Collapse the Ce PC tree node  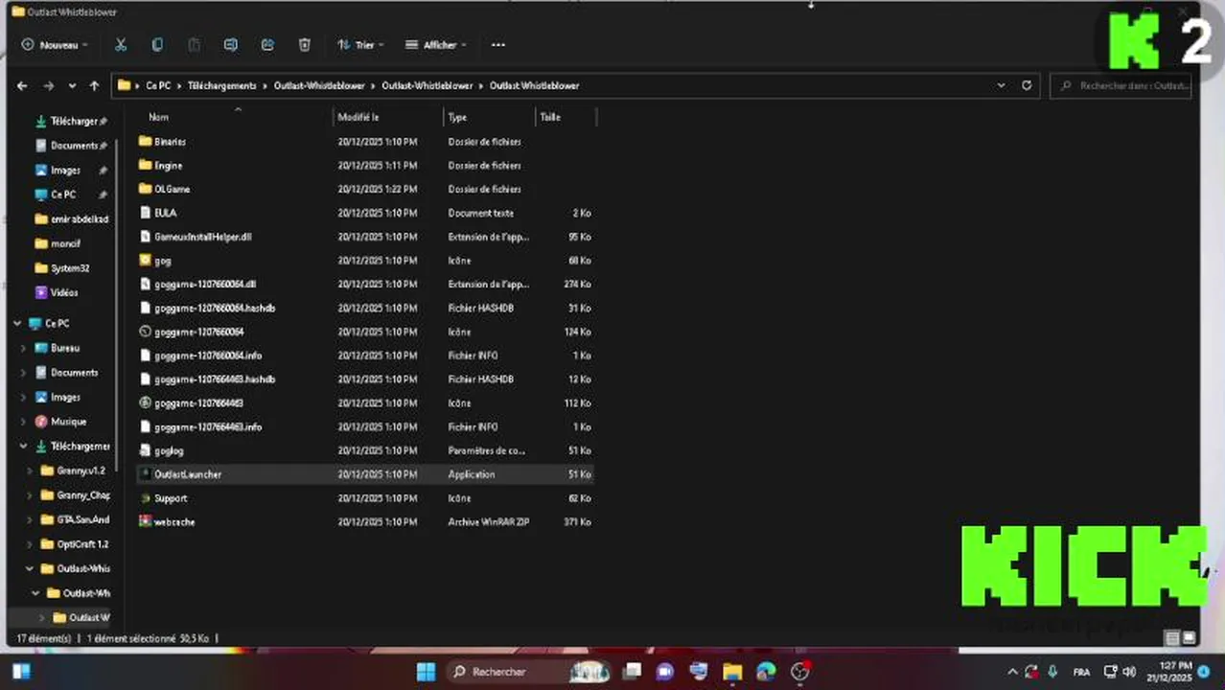[x=18, y=324]
